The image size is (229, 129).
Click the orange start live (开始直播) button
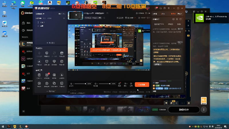[x=142, y=85]
